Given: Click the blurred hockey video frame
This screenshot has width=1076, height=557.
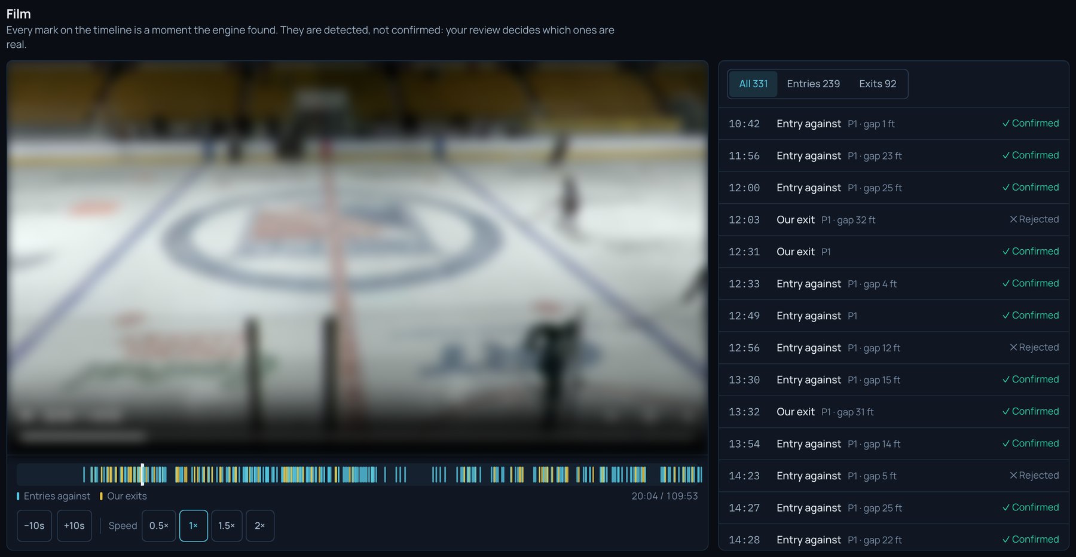Looking at the screenshot, I should [357, 258].
